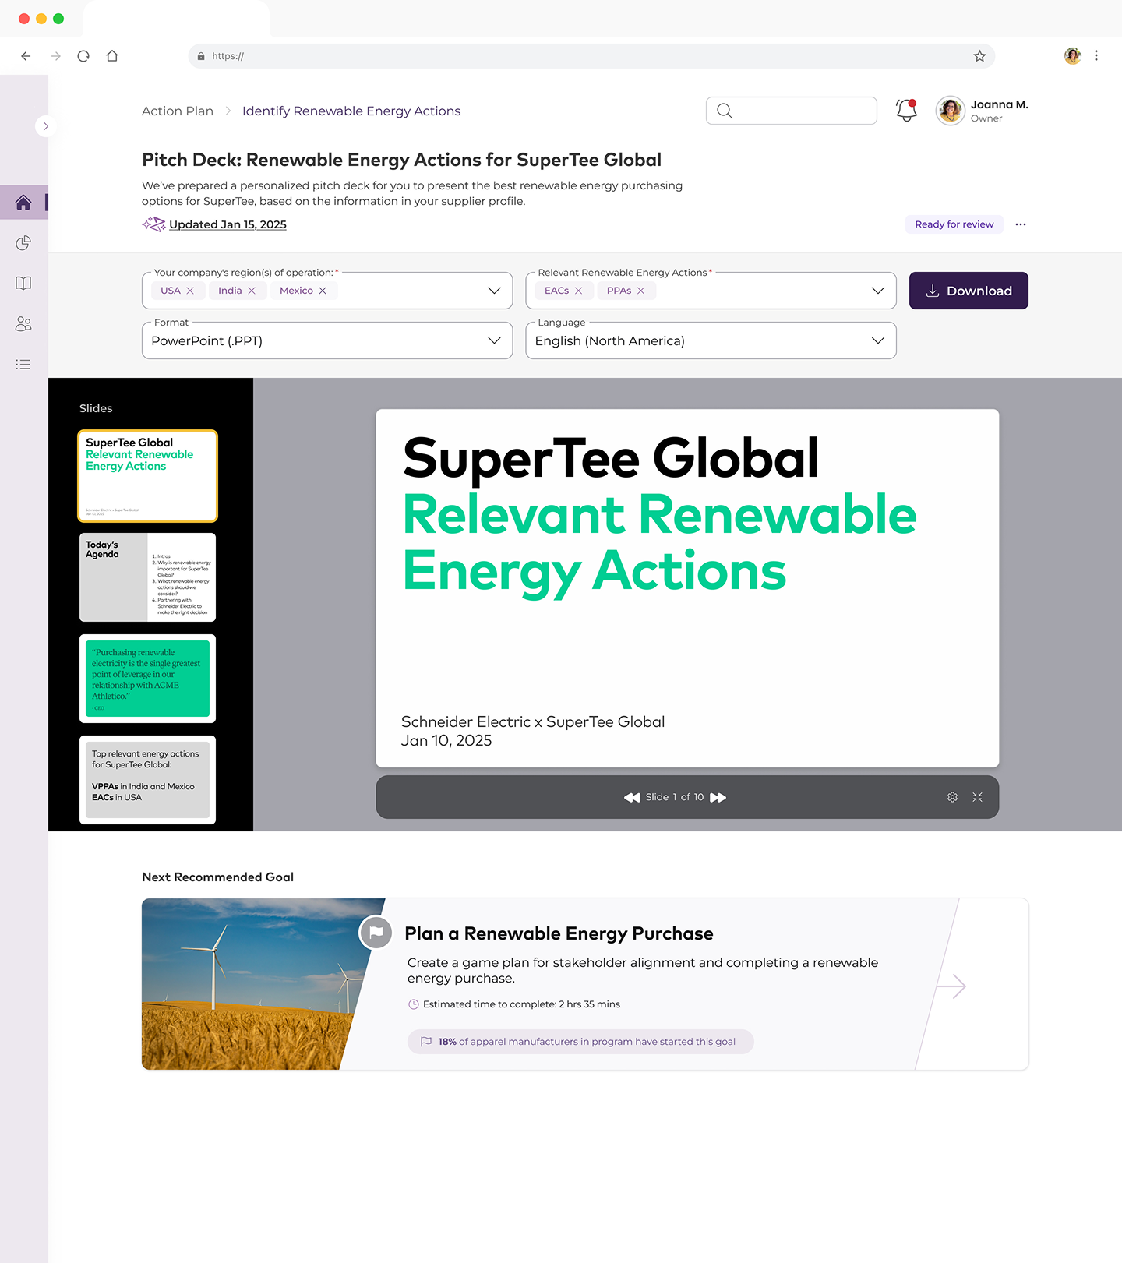Expand the region of operation dropdown
This screenshot has height=1263, width=1122.
[x=494, y=291]
